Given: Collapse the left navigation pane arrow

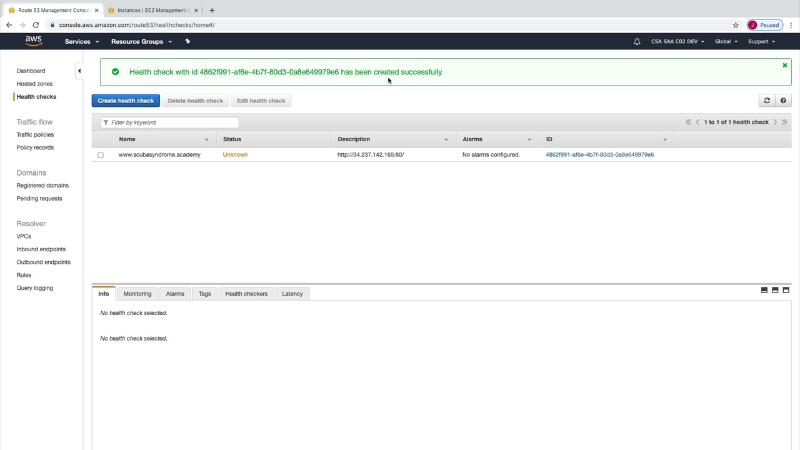Looking at the screenshot, I should pos(79,71).
